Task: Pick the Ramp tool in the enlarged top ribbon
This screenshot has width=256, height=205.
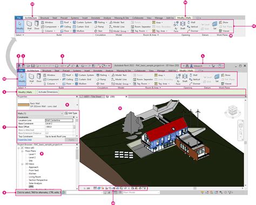Action: click(99, 26)
